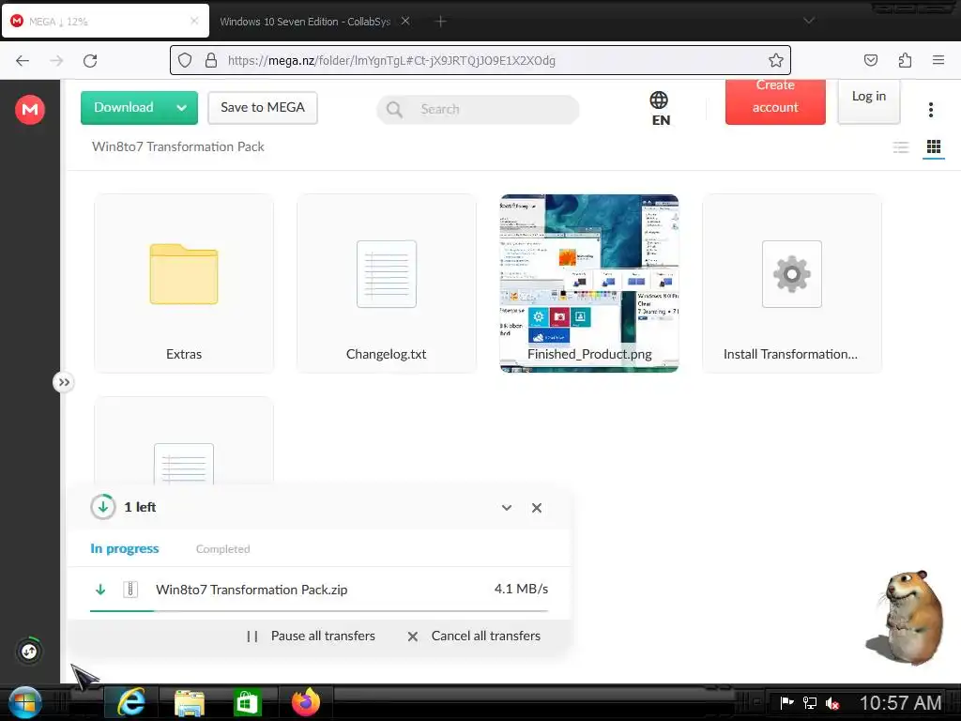The height and width of the screenshot is (721, 961).
Task: Cancel all transfers
Action: point(474,637)
